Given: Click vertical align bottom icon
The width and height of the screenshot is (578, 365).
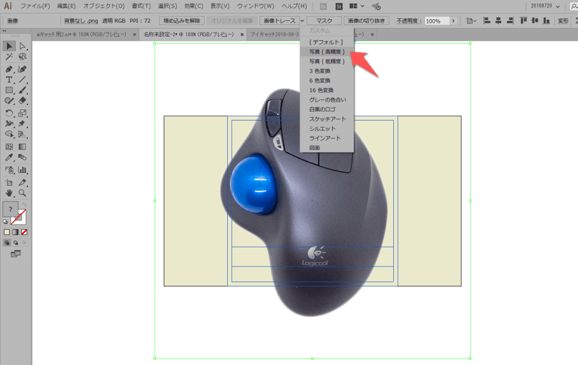Looking at the screenshot, I should pyautogui.click(x=547, y=20).
